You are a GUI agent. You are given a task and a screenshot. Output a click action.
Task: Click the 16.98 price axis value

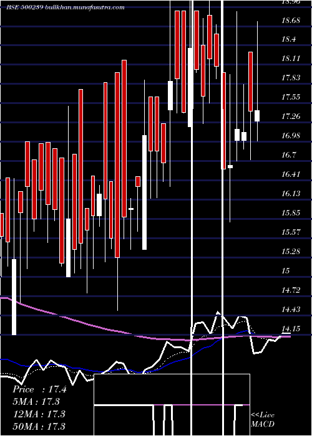click(291, 136)
